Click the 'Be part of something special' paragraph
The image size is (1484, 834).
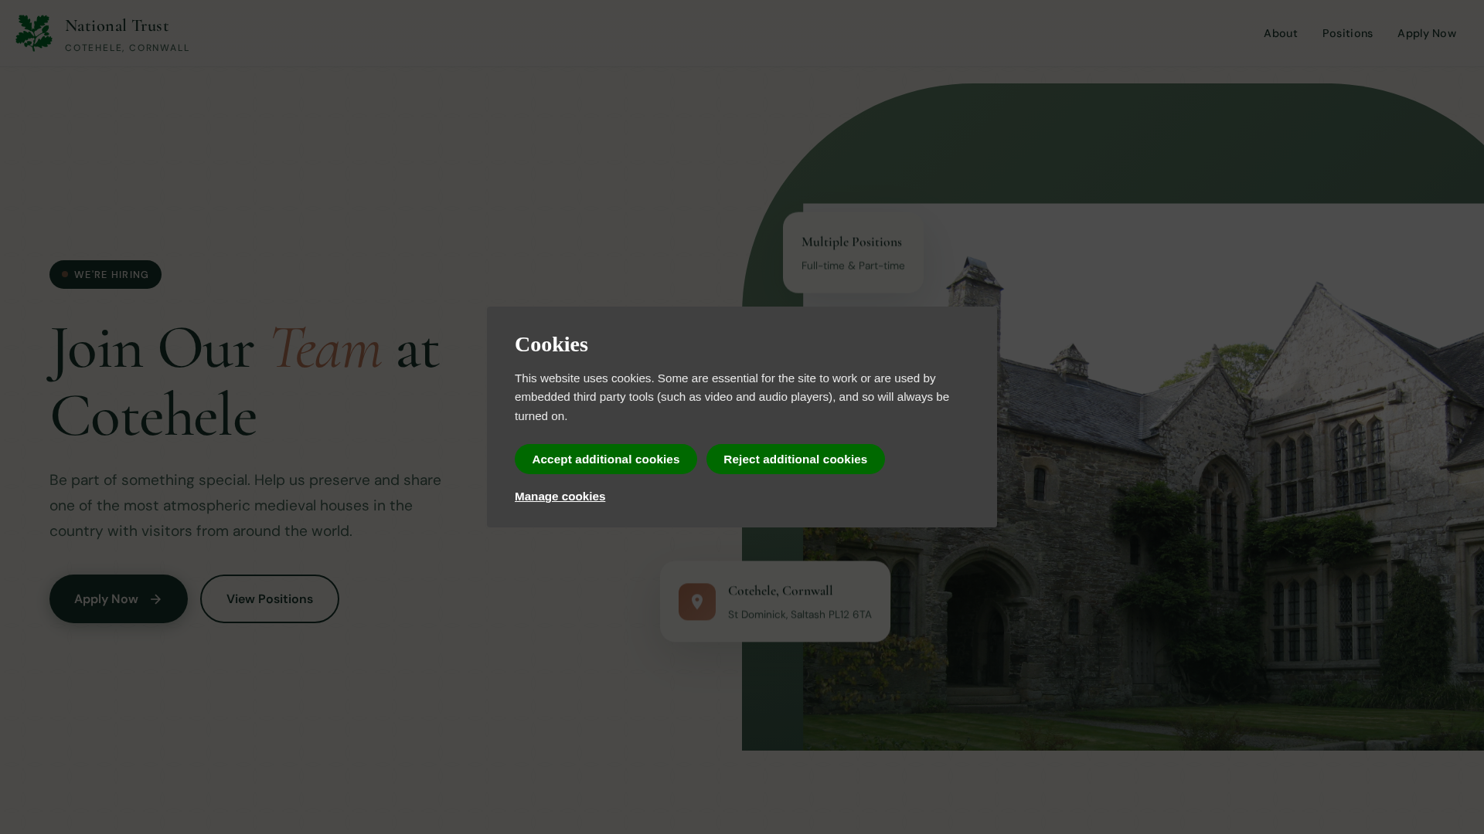[246, 506]
